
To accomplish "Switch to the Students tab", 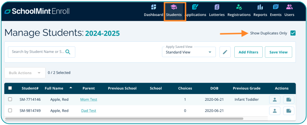I will 174,11.
